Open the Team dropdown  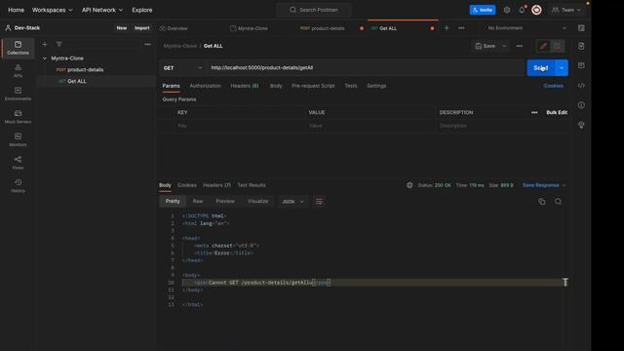click(x=566, y=10)
